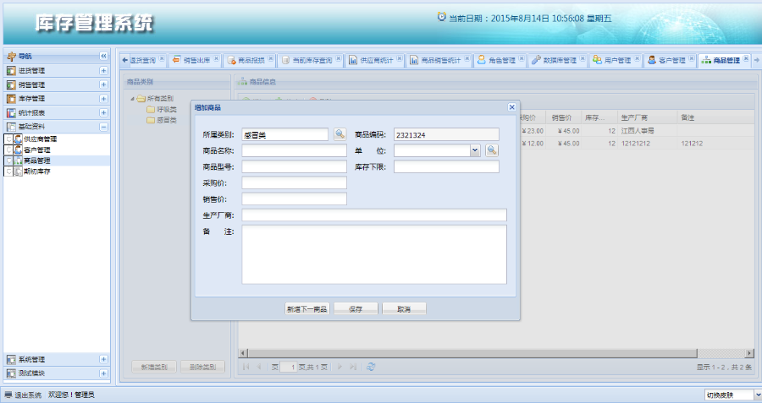Click the 保存 button
Image resolution: width=762 pixels, height=403 pixels.
click(356, 309)
